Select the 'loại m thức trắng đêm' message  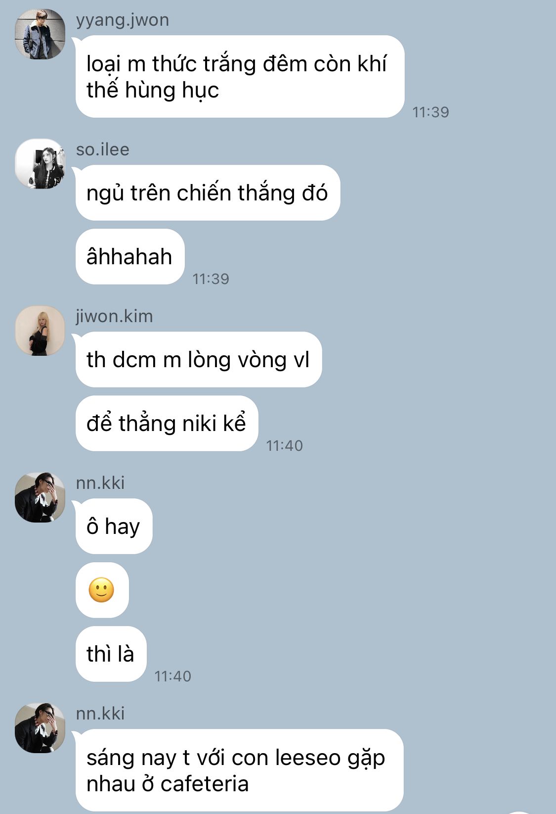pyautogui.click(x=240, y=77)
